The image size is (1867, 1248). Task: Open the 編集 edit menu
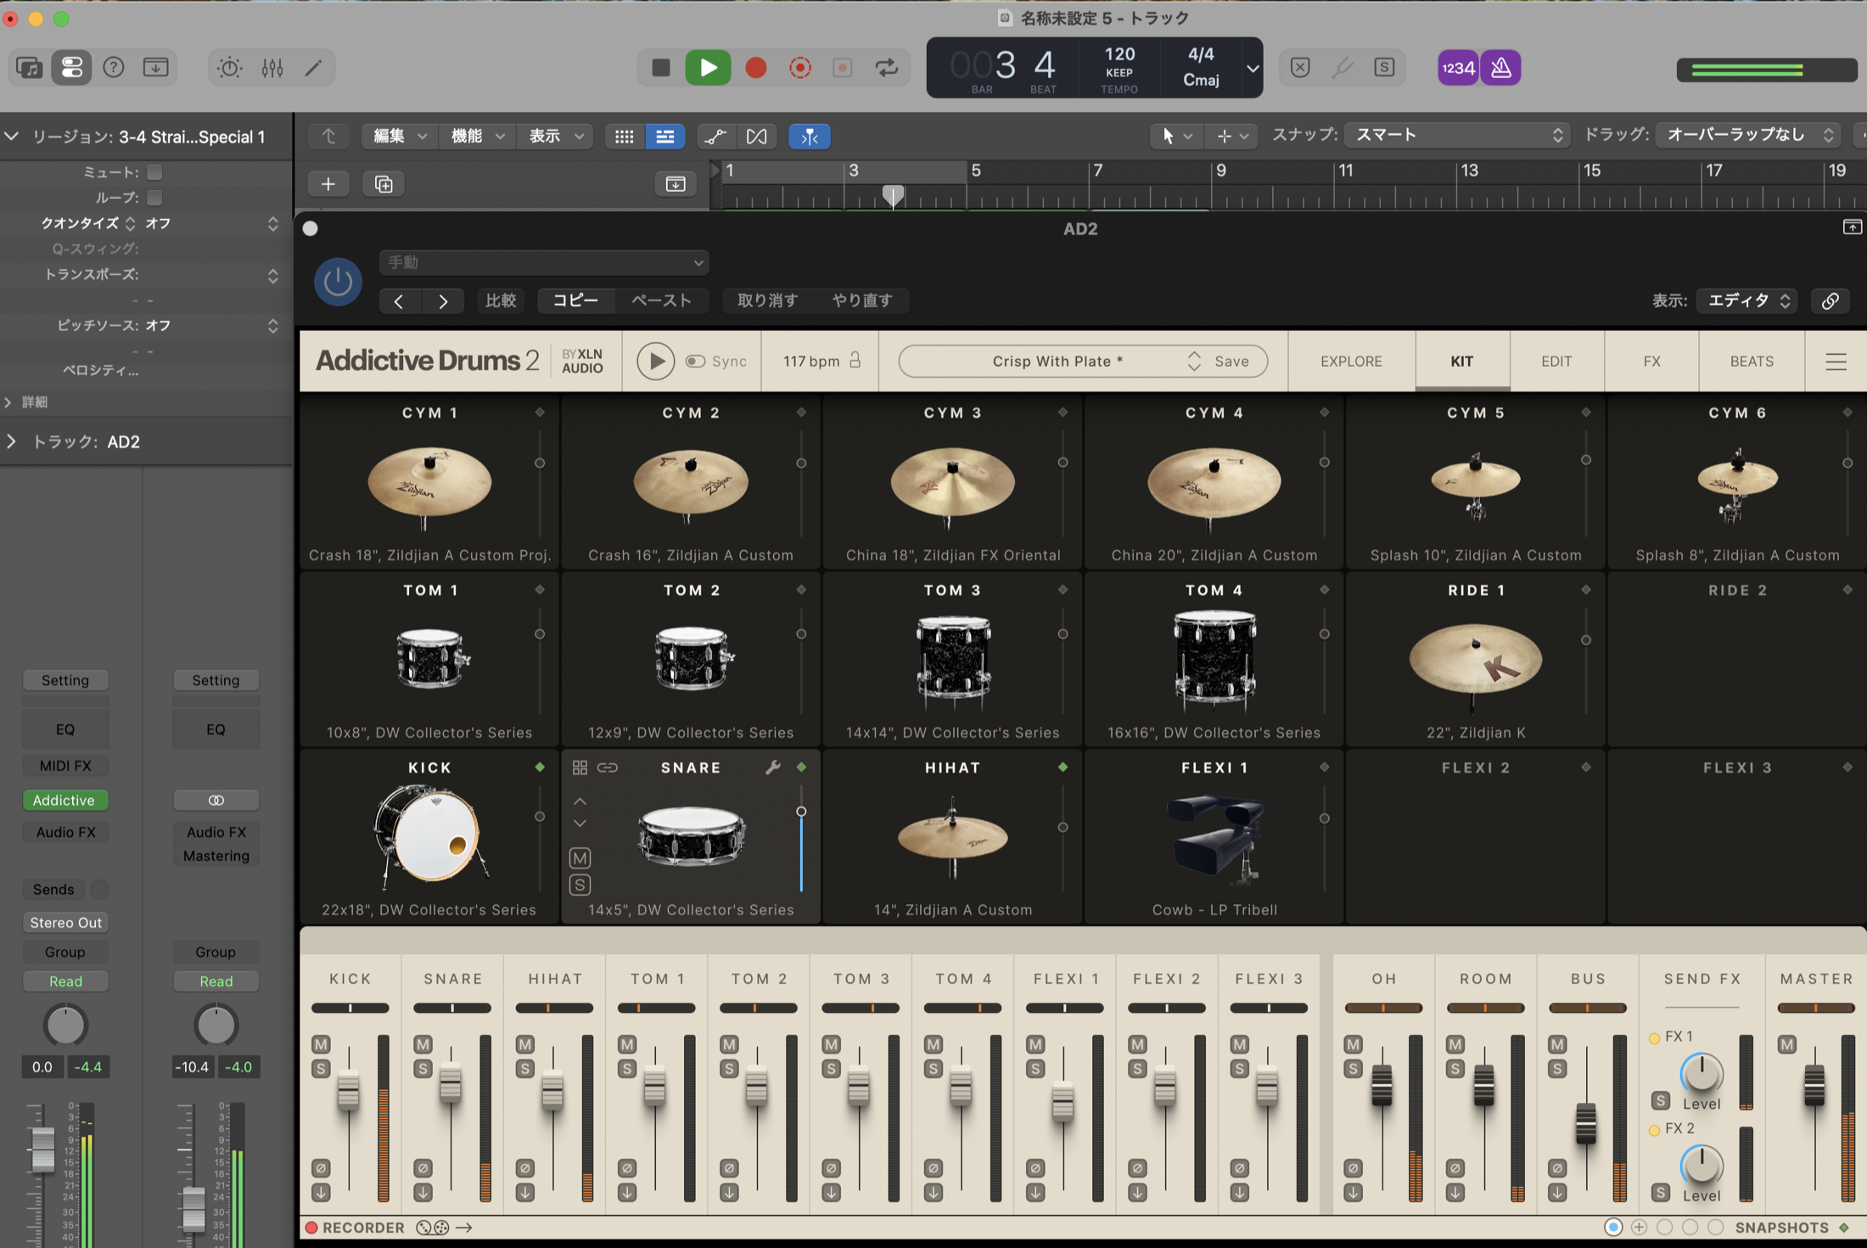(399, 136)
